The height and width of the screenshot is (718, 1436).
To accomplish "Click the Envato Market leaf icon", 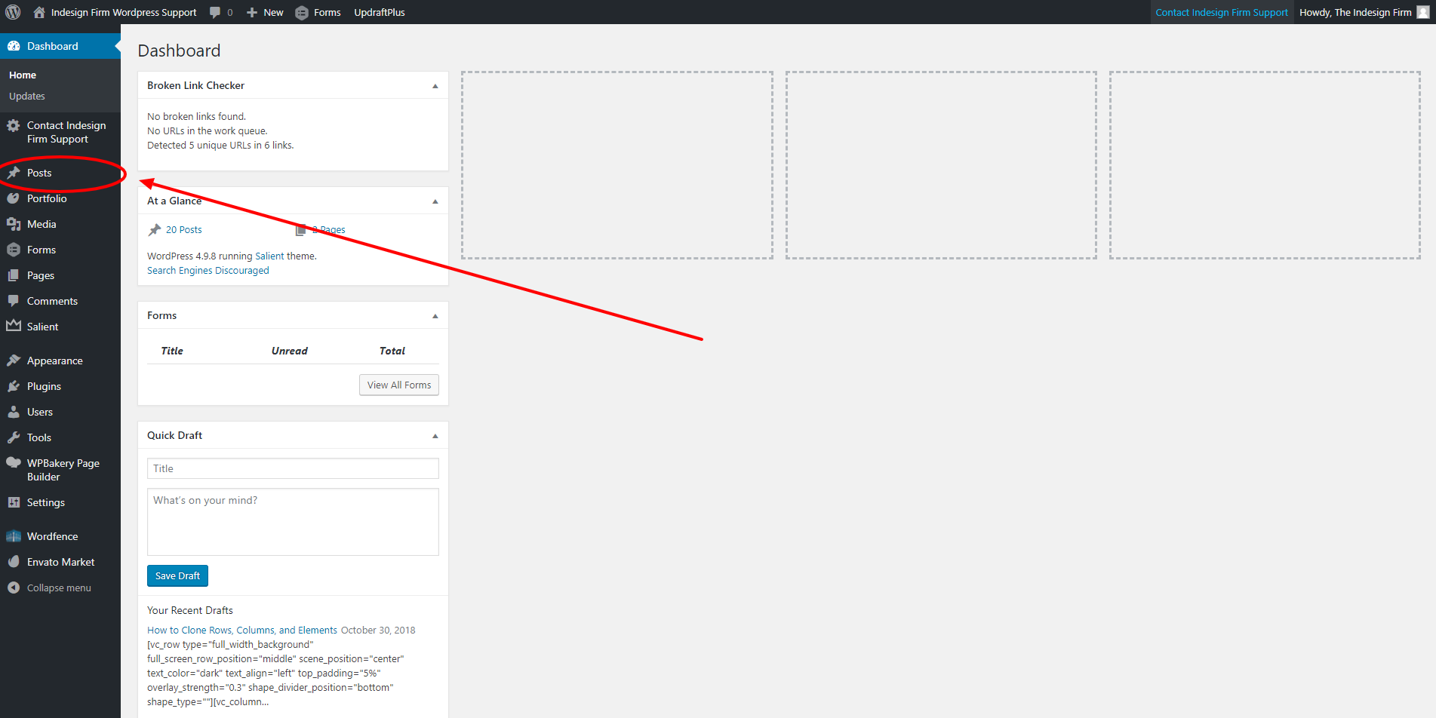I will [14, 562].
